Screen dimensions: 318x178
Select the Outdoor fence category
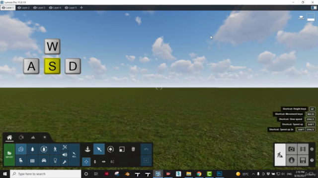[x=32, y=161]
